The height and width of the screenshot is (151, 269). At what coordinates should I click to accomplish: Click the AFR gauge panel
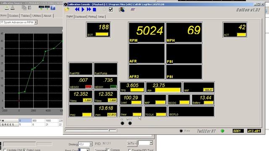coord(147,54)
